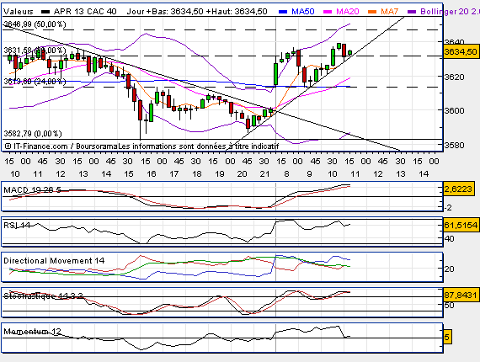Click the Stochastique indicator panel title
Screen dimensions: 480x362
click(x=43, y=295)
